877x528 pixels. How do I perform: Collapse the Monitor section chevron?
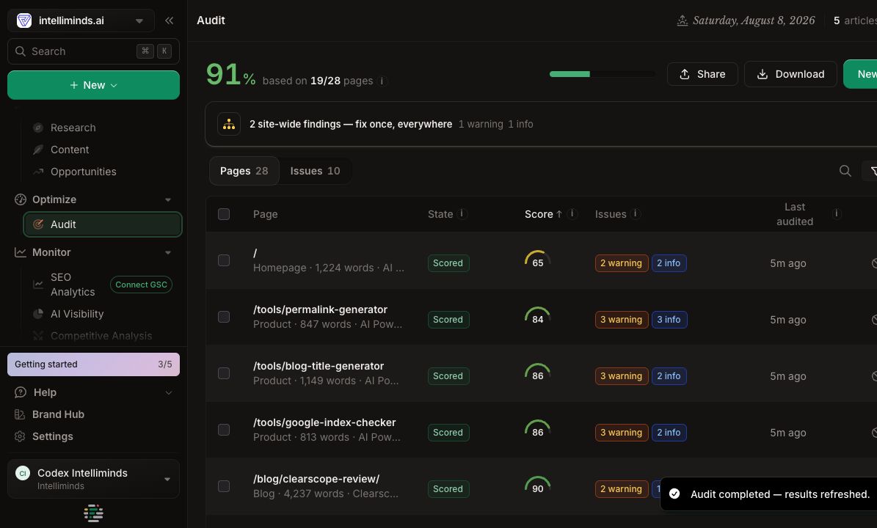168,252
